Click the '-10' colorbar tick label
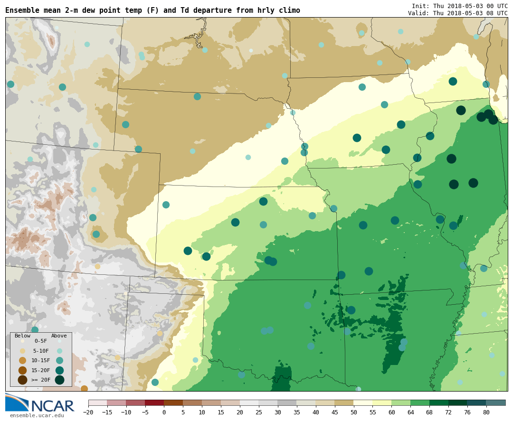 tap(126, 412)
